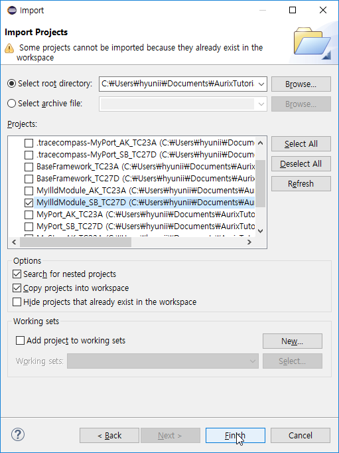339x453 pixels.
Task: Click projects list scroll down arrow
Action: coord(260,231)
